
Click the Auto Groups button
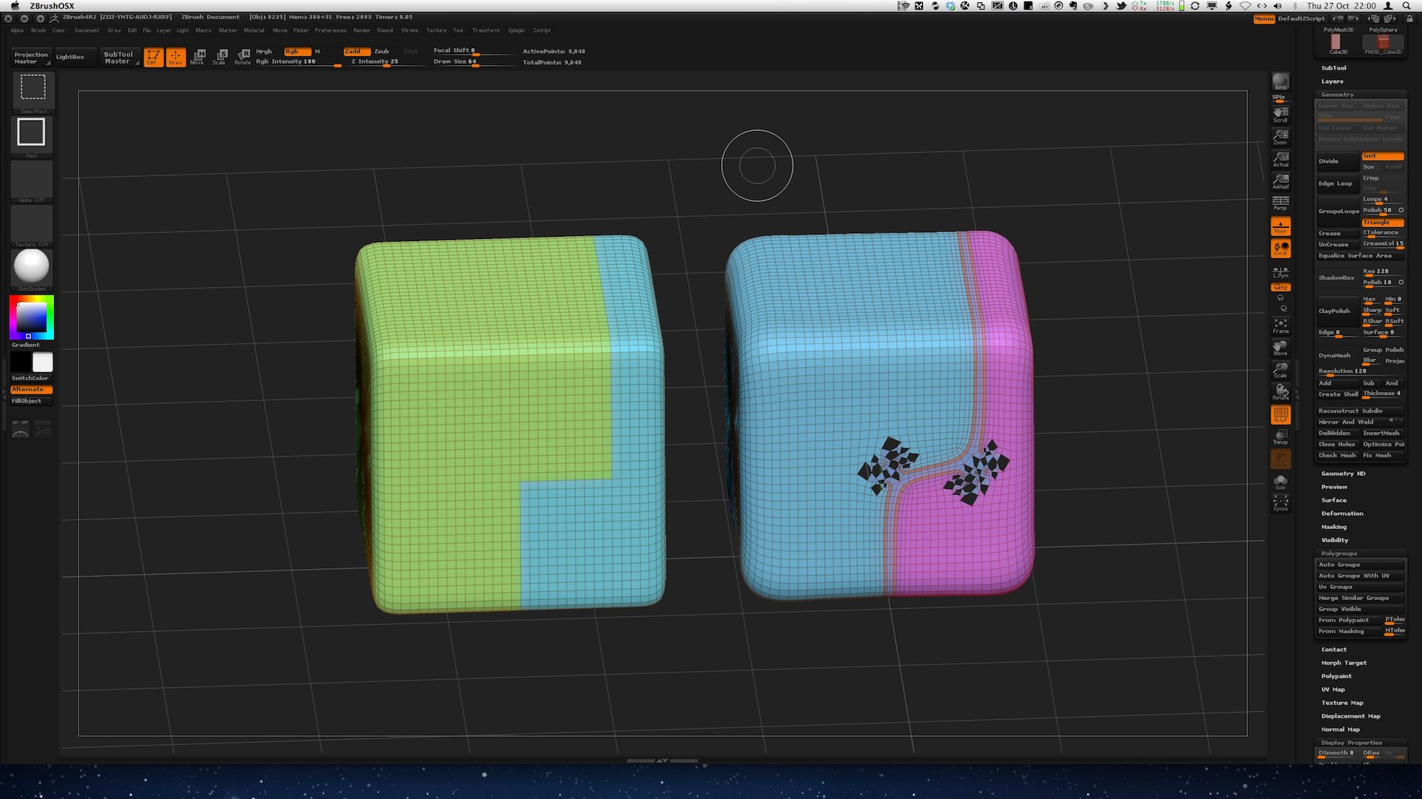point(1360,564)
